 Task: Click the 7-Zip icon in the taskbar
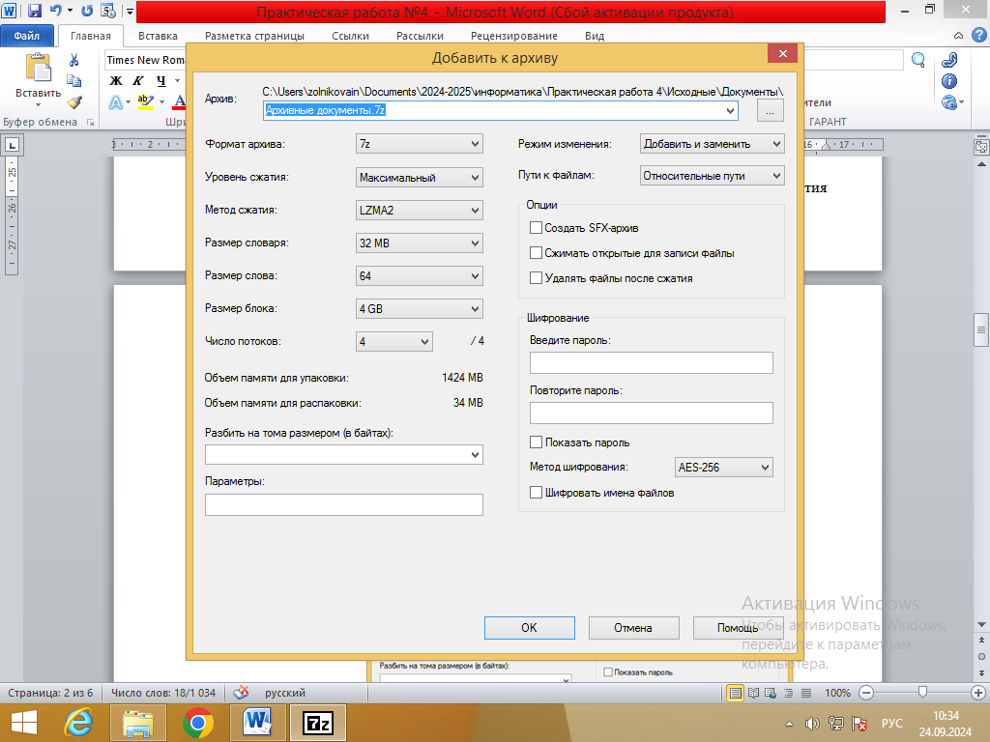[317, 723]
